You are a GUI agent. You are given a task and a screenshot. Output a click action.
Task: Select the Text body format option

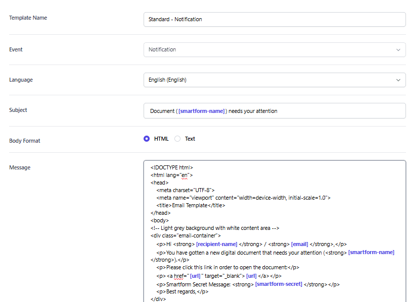(178, 139)
